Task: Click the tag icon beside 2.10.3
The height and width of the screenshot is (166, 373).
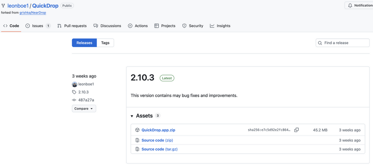Action: click(74, 92)
